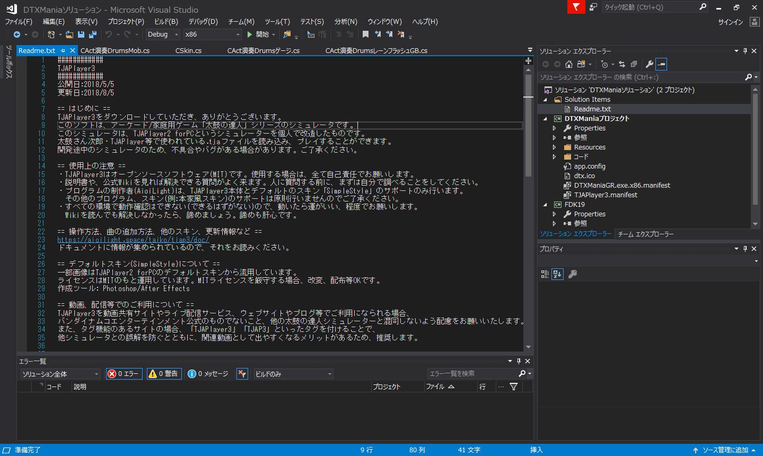Open the ファイル(F) menu
Image resolution: width=763 pixels, height=456 pixels.
point(19,22)
